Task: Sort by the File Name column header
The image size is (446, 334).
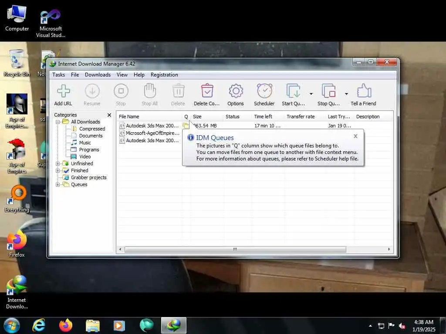Action: 149,117
